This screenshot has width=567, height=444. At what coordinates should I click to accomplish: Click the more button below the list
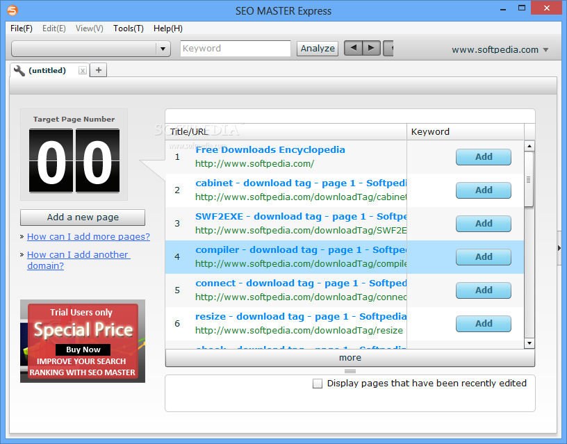(x=350, y=358)
